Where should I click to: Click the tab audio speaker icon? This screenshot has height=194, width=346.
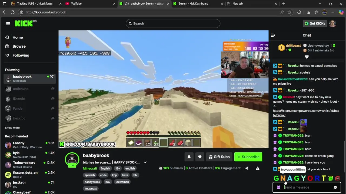pos(127,4)
